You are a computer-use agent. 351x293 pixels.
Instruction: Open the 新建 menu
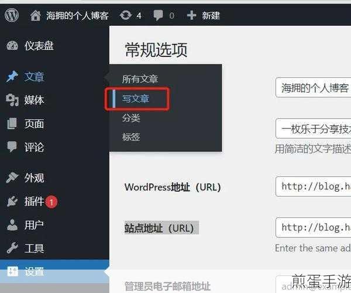click(211, 16)
